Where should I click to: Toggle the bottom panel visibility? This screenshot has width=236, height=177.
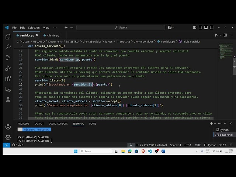206,27
